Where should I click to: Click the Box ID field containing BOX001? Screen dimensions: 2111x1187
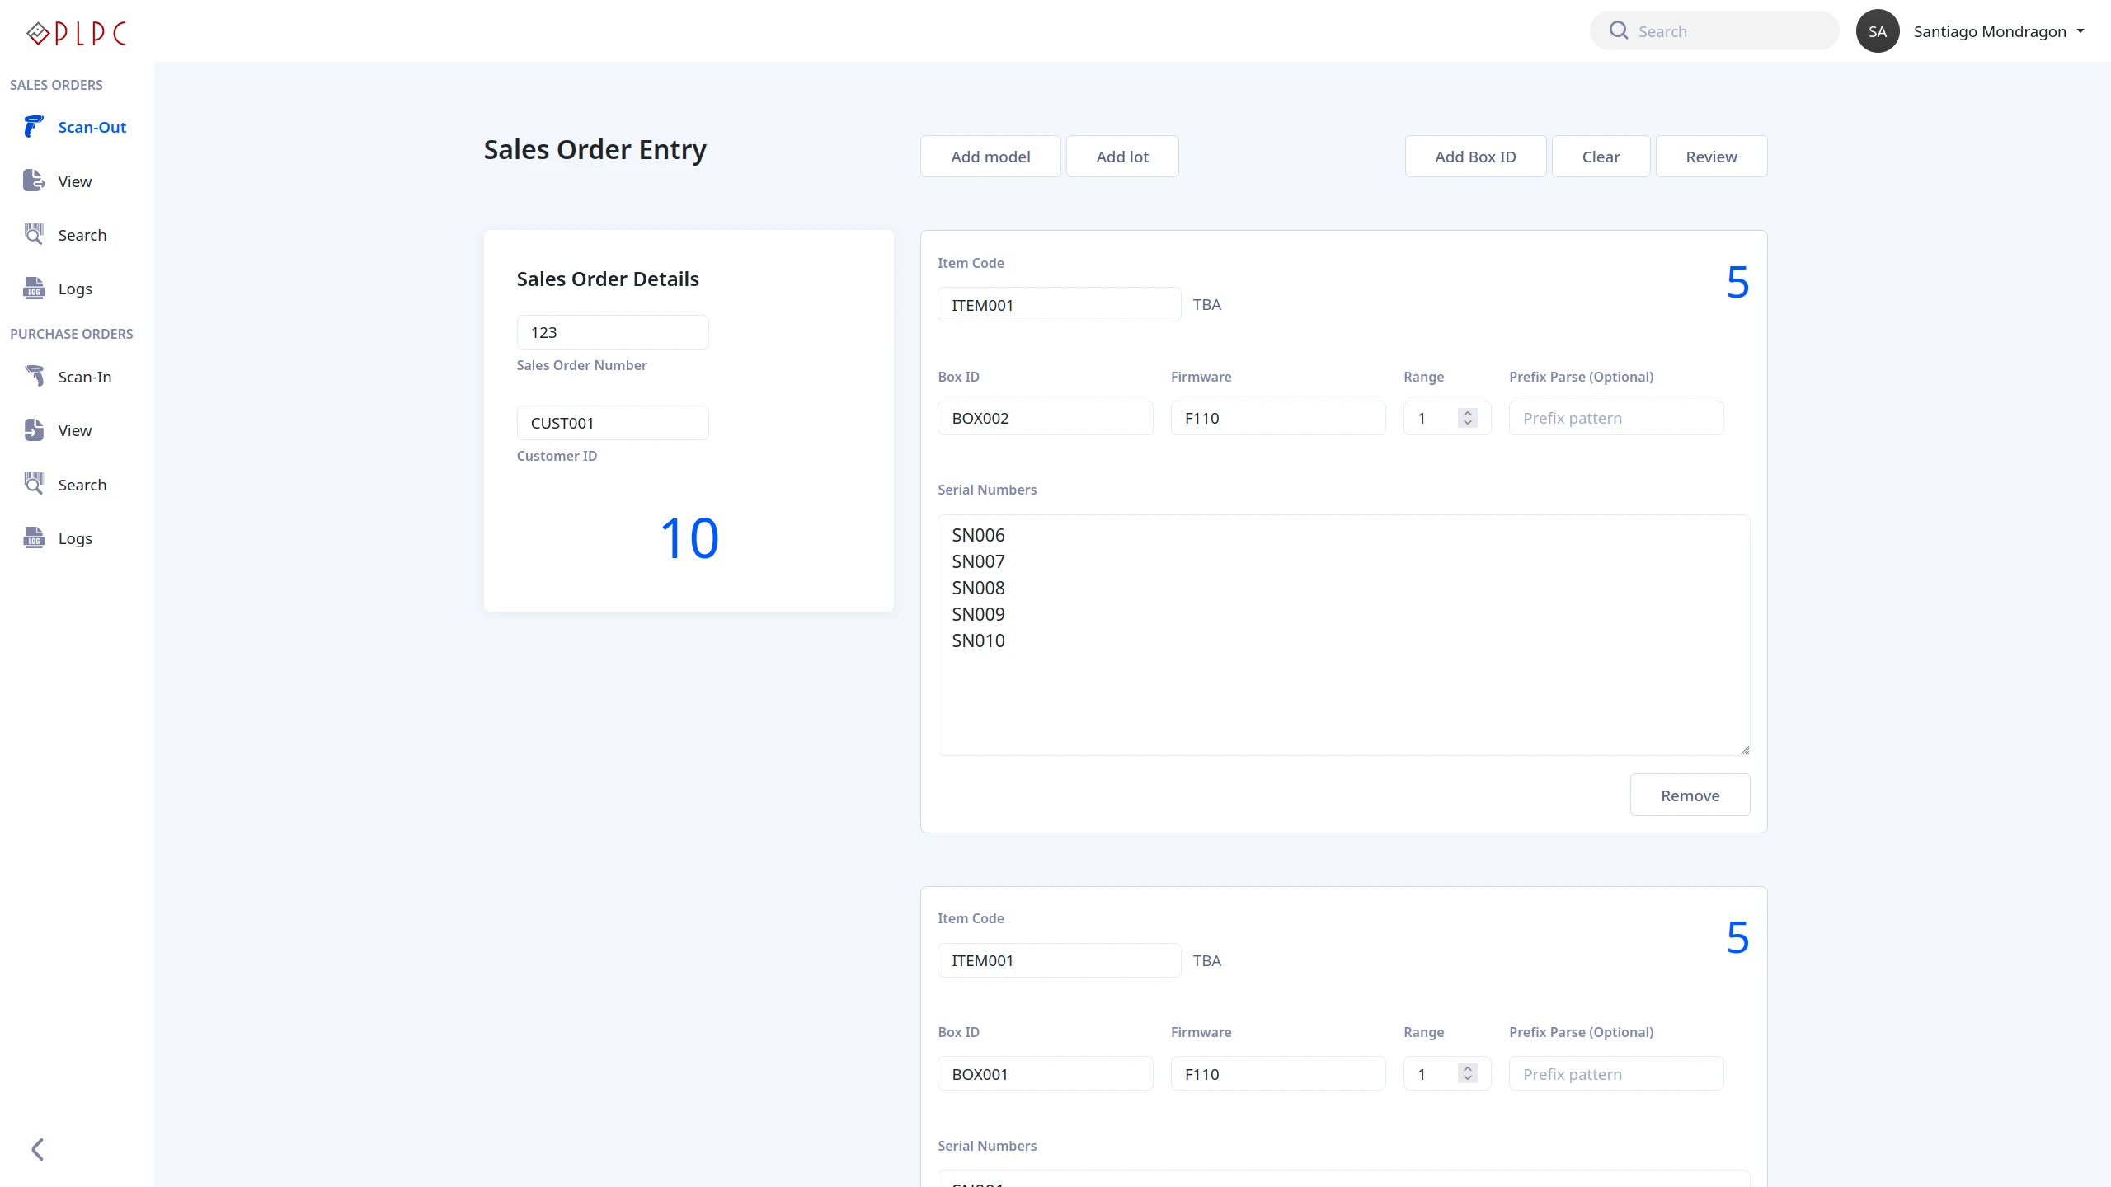1045,1073
